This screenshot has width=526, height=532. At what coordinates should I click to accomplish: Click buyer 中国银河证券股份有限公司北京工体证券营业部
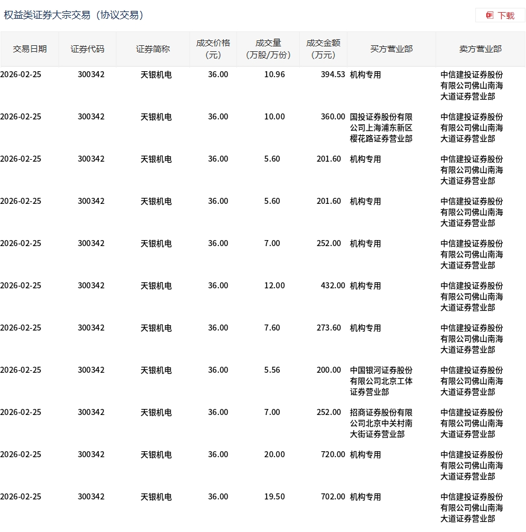pos(381,381)
